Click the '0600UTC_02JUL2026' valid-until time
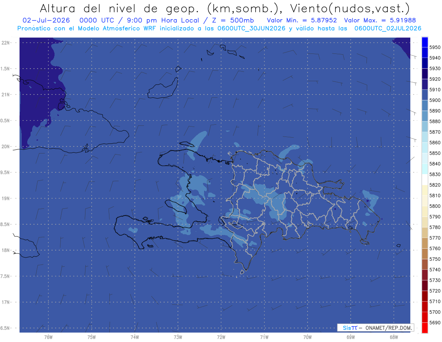 click(x=388, y=28)
